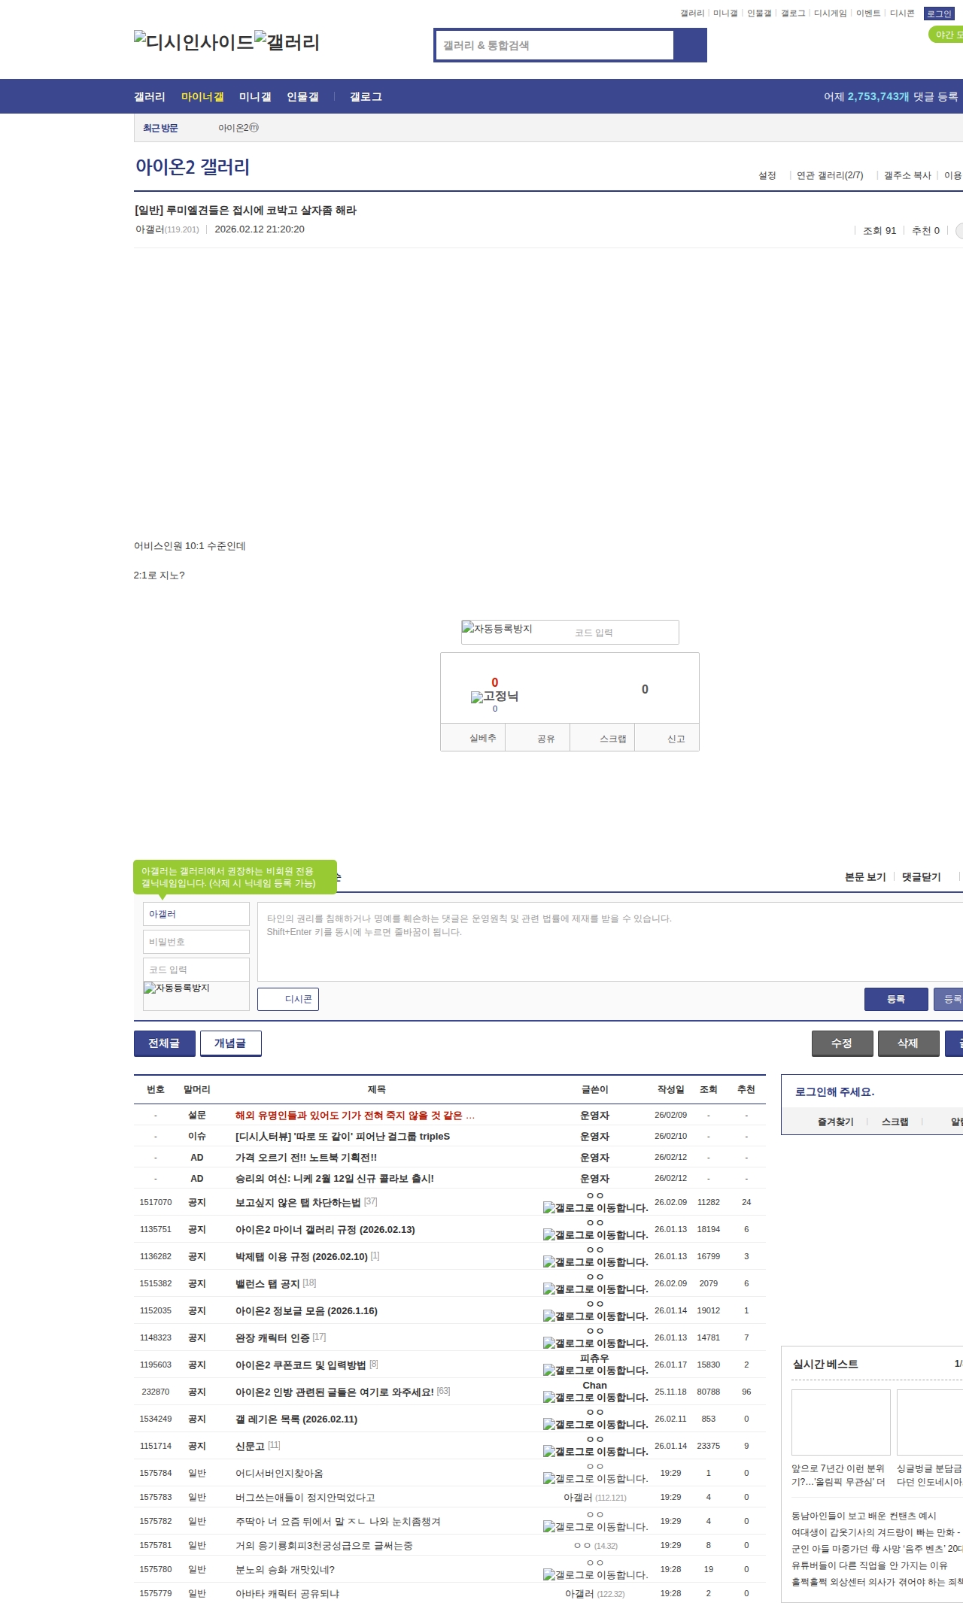The height and width of the screenshot is (1603, 963).
Task: Open 이벤트 in the top links
Action: (x=868, y=14)
